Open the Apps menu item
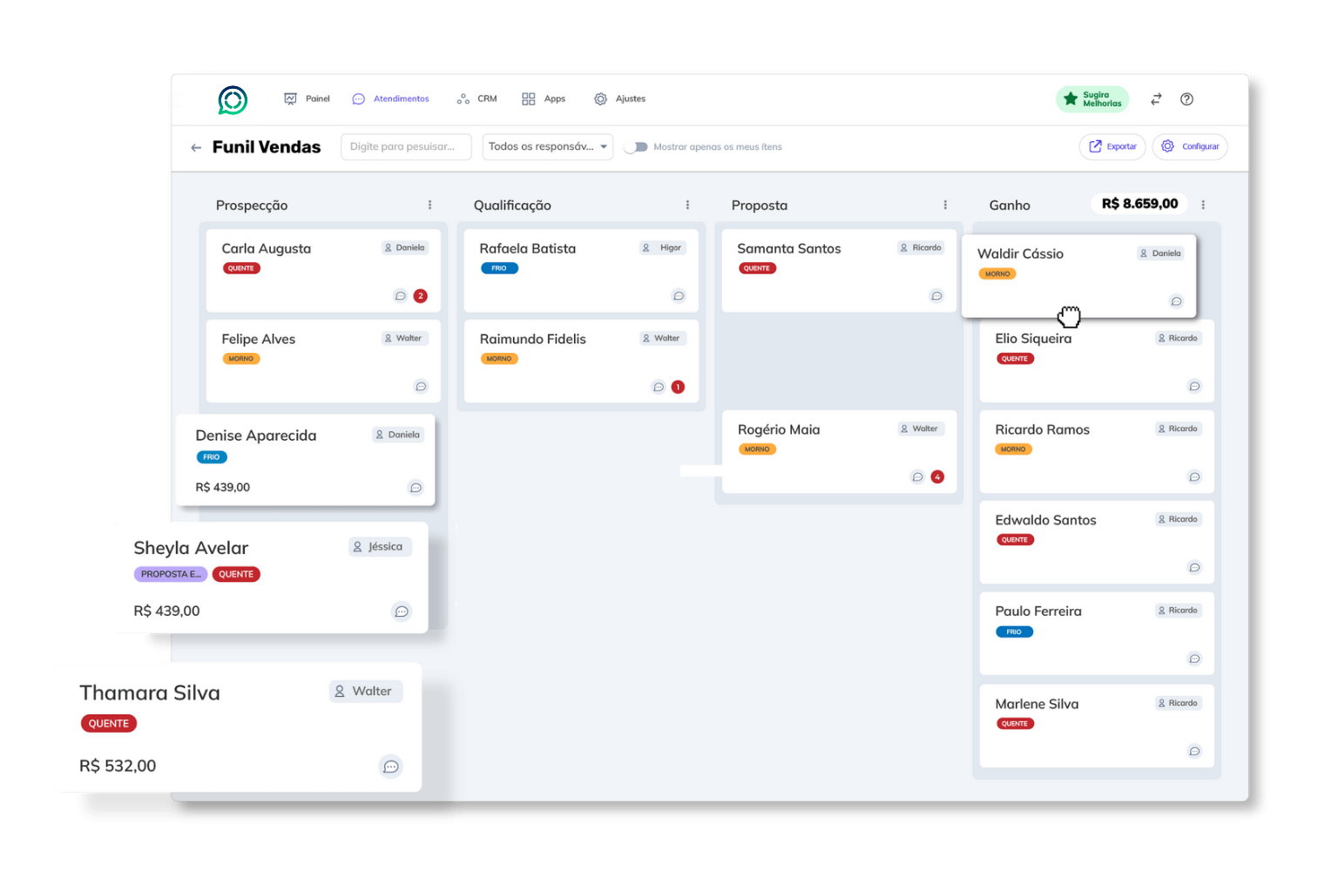 click(544, 99)
